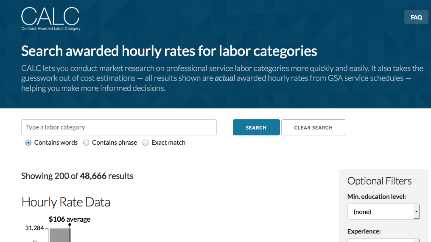Click the CALC logo

[50, 16]
